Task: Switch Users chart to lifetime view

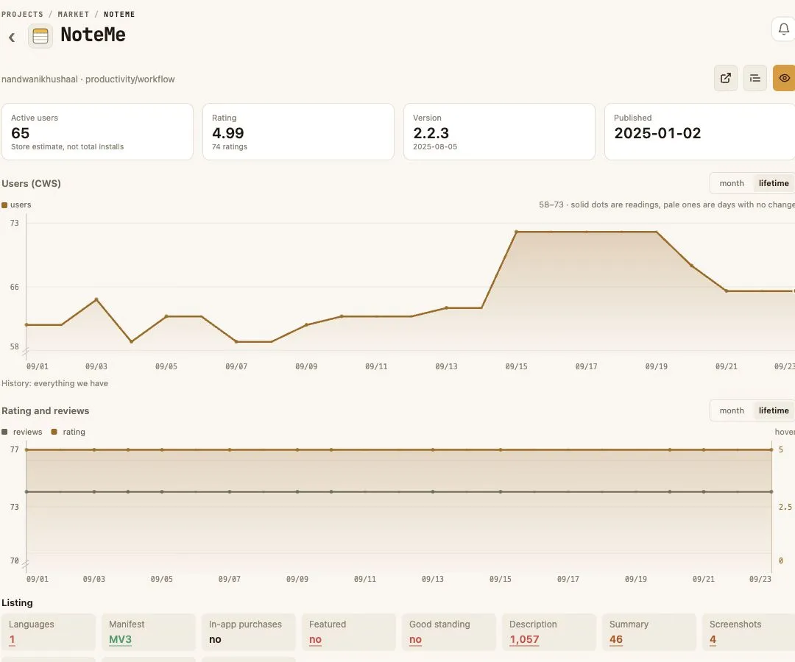Action: pos(773,183)
